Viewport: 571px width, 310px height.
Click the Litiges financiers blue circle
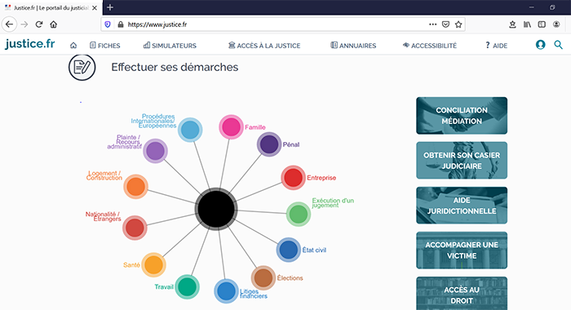226,291
